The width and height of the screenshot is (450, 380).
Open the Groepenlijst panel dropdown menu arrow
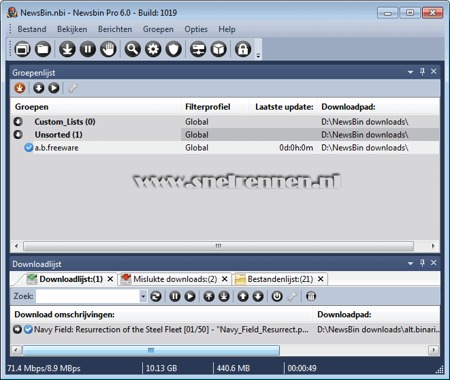[411, 72]
